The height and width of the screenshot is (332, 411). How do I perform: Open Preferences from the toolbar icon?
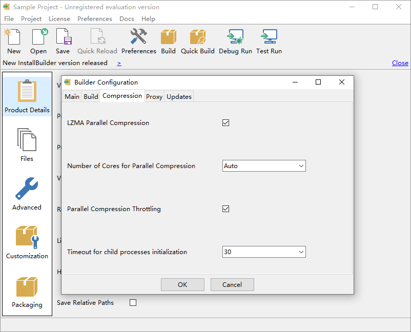pyautogui.click(x=139, y=36)
